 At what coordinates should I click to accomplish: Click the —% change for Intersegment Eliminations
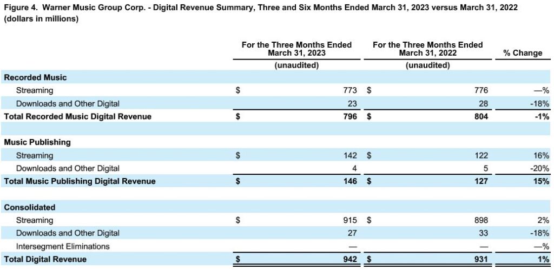click(542, 246)
